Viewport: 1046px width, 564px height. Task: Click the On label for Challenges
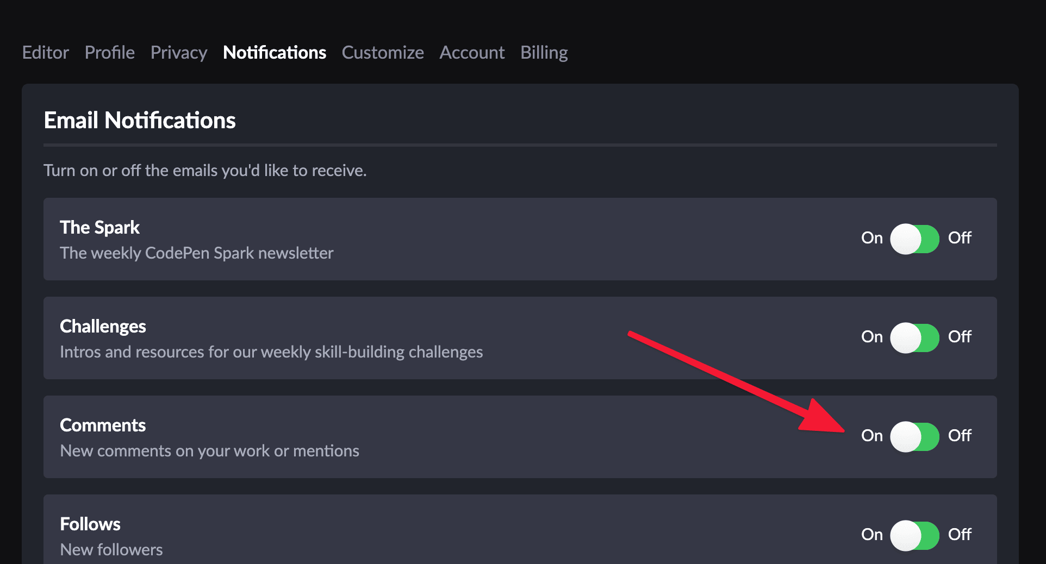click(x=872, y=337)
